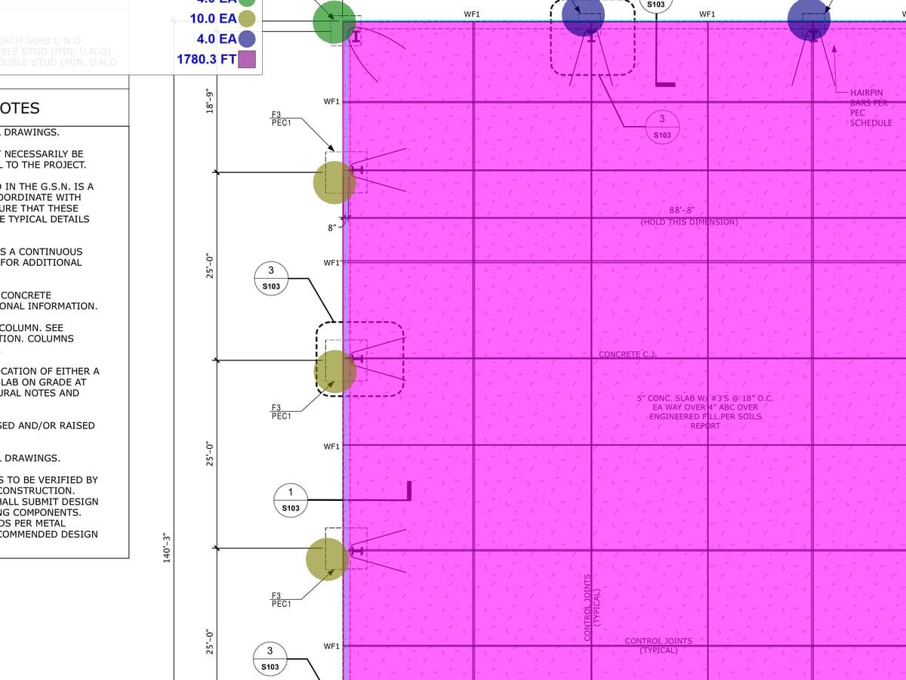Click the "URAL NOTES AND" note line

[39, 393]
